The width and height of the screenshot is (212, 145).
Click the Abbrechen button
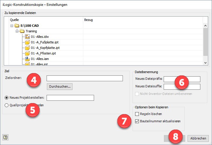[x=198, y=138]
